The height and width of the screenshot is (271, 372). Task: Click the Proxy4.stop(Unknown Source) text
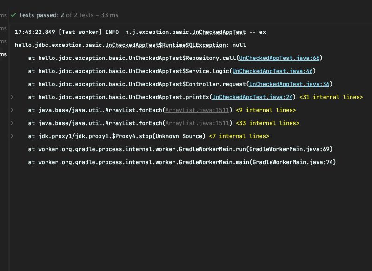(x=117, y=136)
